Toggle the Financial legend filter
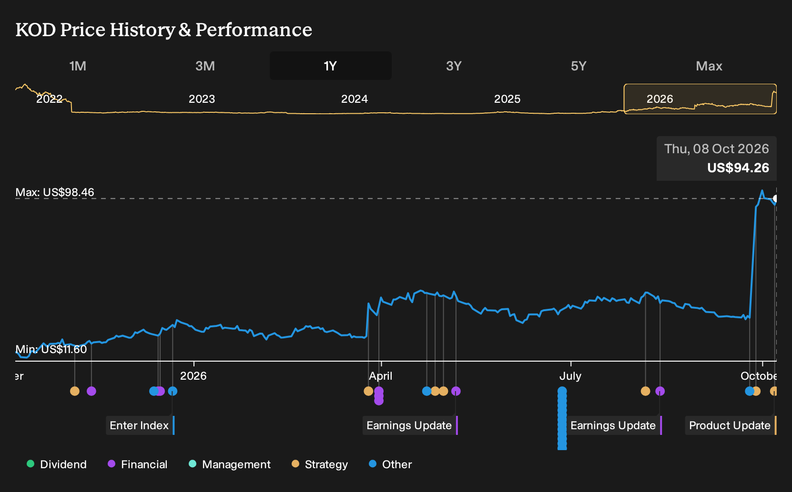This screenshot has width=792, height=492. (x=137, y=464)
